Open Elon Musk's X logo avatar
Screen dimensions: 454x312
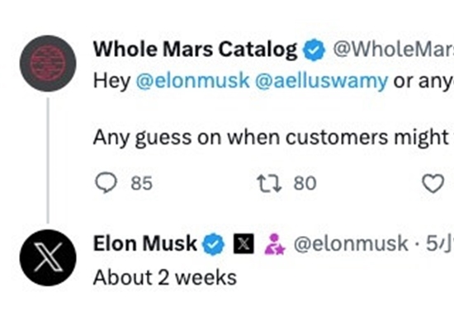point(48,258)
